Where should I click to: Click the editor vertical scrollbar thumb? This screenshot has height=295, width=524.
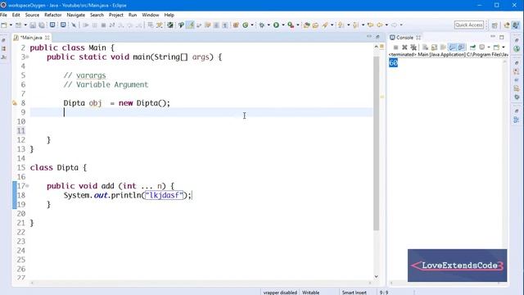pyautogui.click(x=377, y=143)
